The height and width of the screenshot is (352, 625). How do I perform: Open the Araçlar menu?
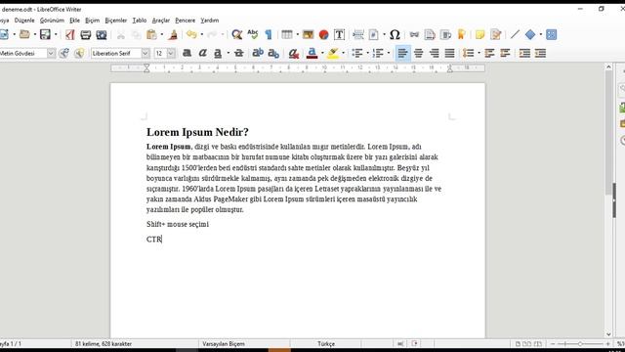tap(160, 21)
